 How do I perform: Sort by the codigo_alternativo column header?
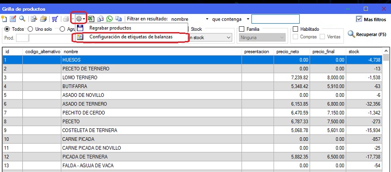[x=42, y=52]
